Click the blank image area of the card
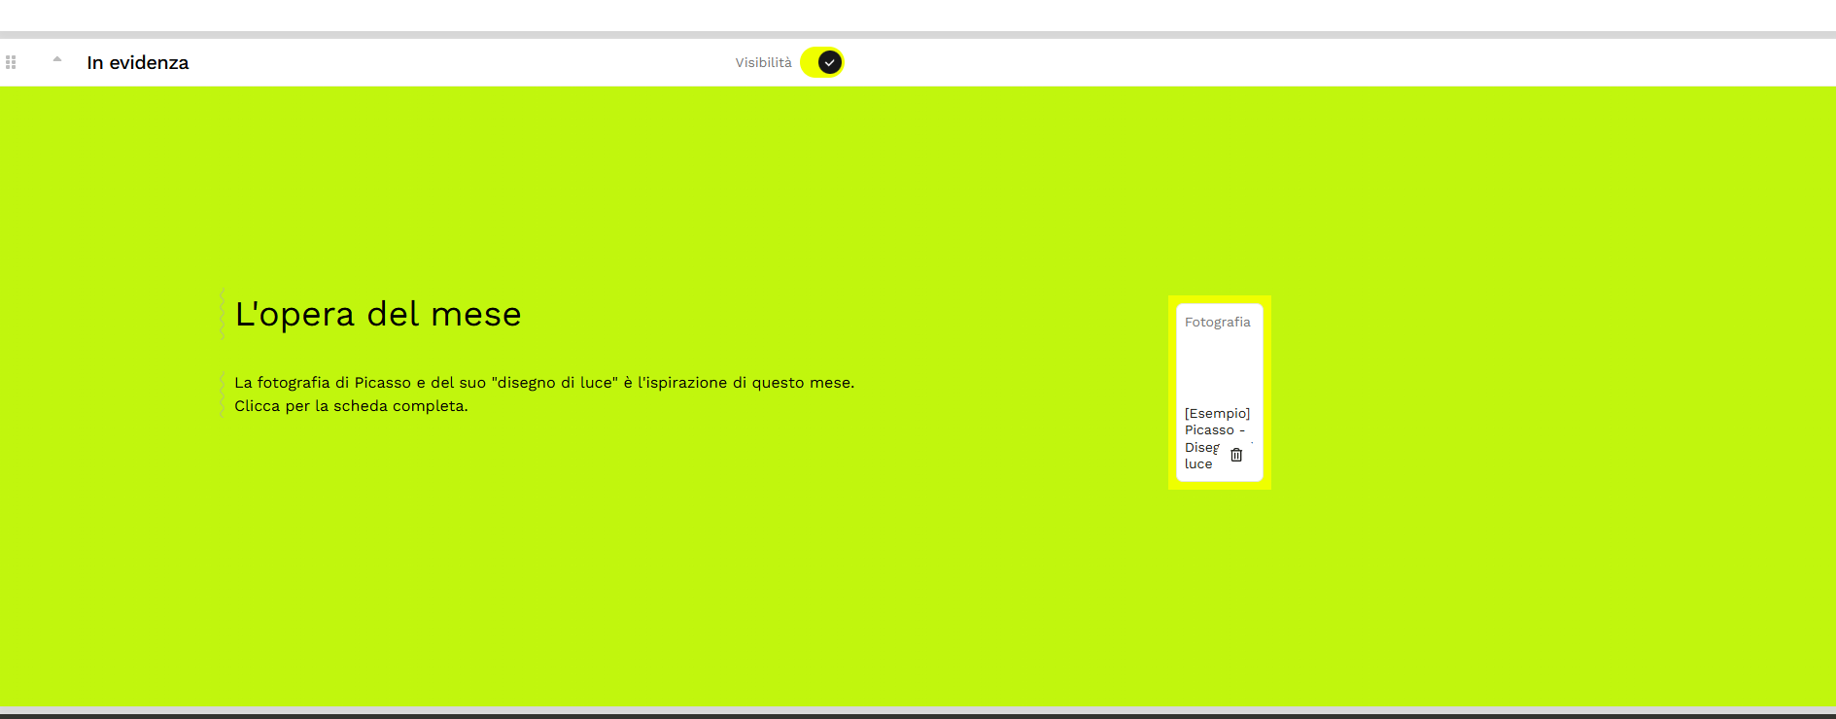Screen dimensions: 1836x719 point(1219,369)
